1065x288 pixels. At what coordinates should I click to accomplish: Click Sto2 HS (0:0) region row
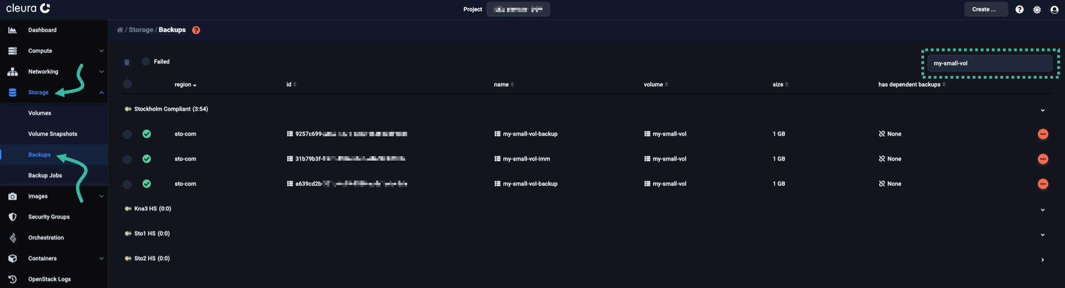[x=585, y=259]
